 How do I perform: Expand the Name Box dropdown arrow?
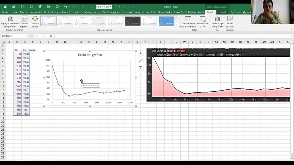click(x=26, y=36)
